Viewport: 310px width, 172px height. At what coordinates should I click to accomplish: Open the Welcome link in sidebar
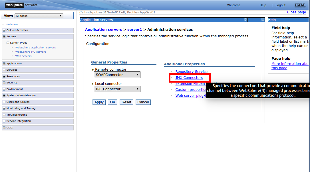point(12,24)
